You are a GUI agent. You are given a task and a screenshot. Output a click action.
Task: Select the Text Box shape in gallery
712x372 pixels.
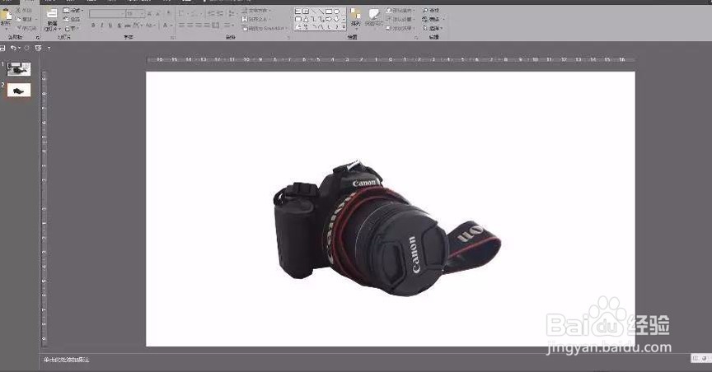(297, 12)
